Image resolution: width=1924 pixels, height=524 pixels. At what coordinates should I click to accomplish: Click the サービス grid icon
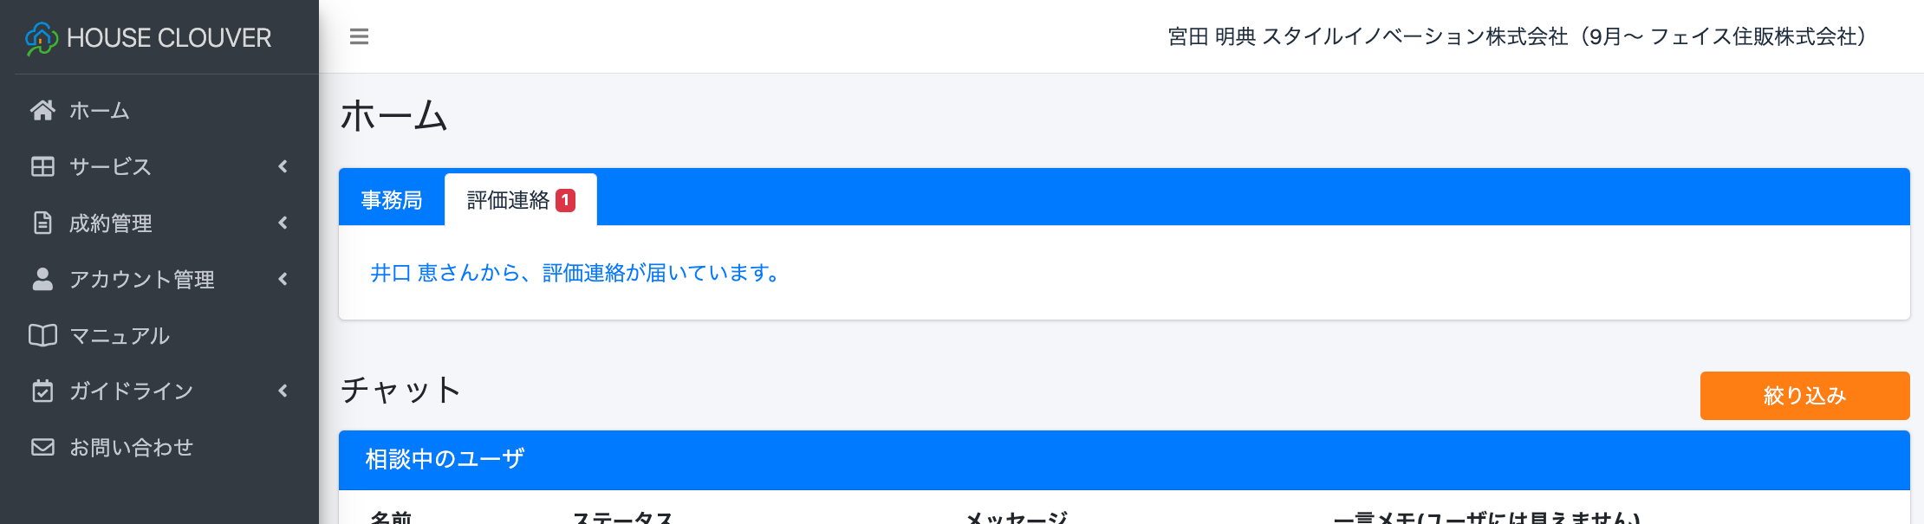point(42,166)
